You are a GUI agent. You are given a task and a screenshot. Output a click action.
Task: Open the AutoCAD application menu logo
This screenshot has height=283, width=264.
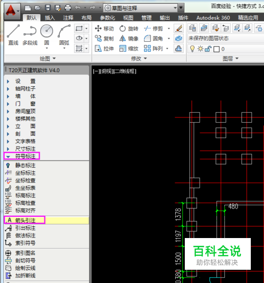(12, 11)
